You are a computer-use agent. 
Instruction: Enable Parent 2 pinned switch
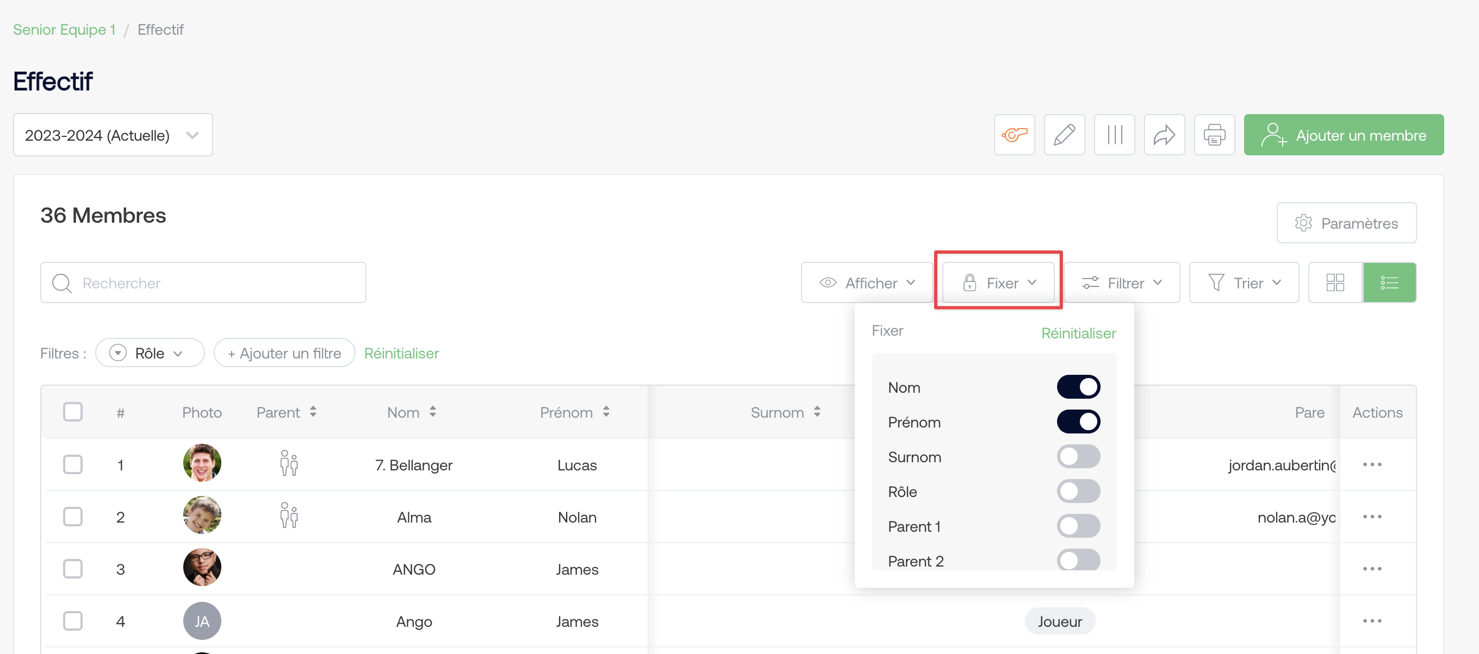pyautogui.click(x=1078, y=560)
